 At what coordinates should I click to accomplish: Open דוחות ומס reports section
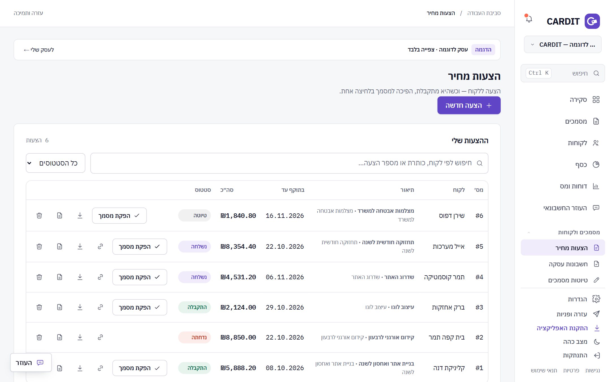coord(563,186)
